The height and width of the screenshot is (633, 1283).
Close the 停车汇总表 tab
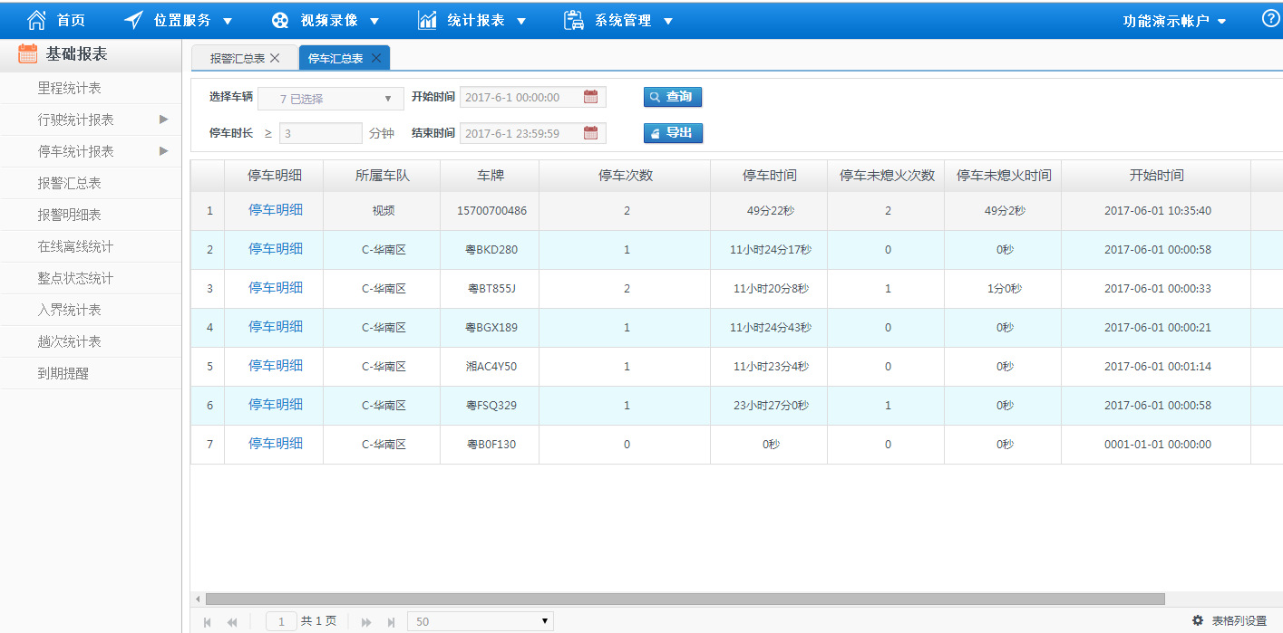point(375,58)
